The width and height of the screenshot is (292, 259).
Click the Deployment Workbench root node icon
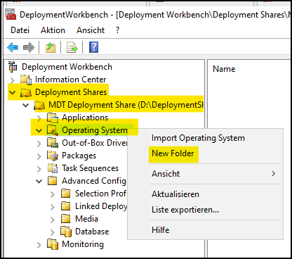[13, 67]
